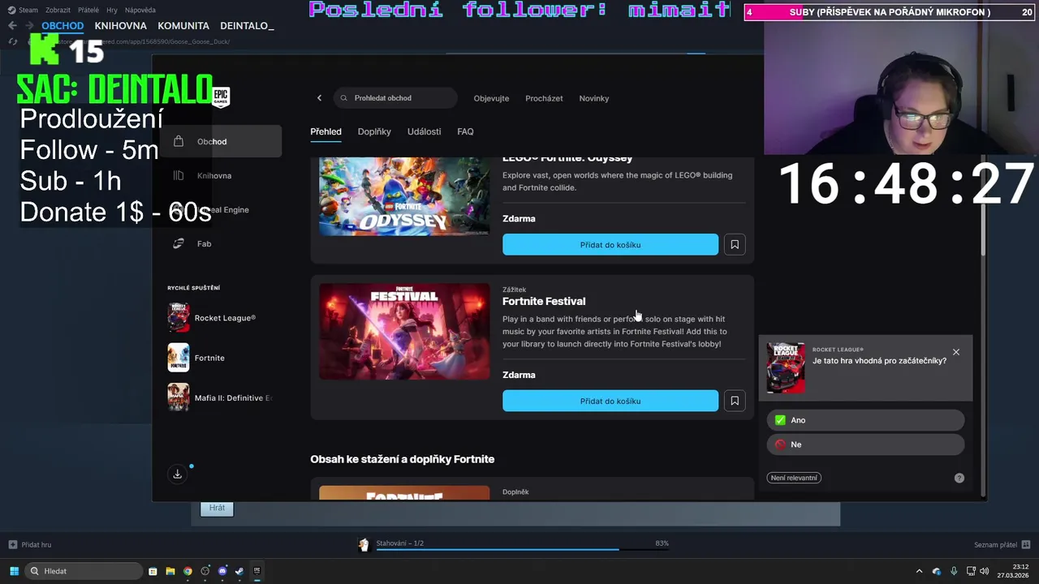This screenshot has width=1039, height=584.
Task: Click the Epic Games logo
Action: click(x=221, y=97)
